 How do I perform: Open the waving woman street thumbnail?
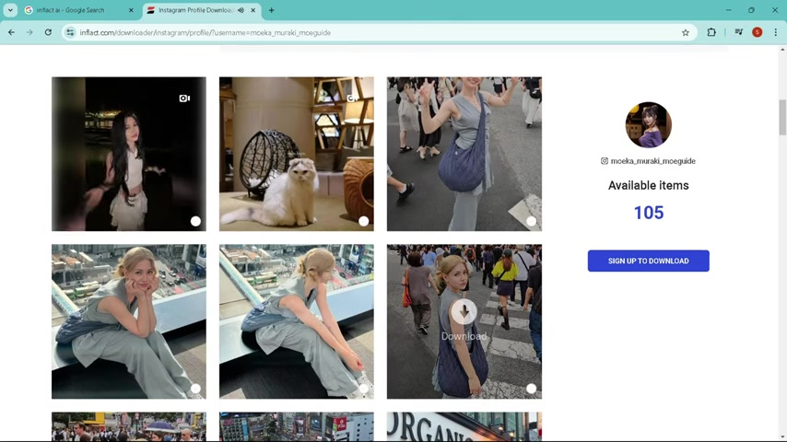pos(464,154)
